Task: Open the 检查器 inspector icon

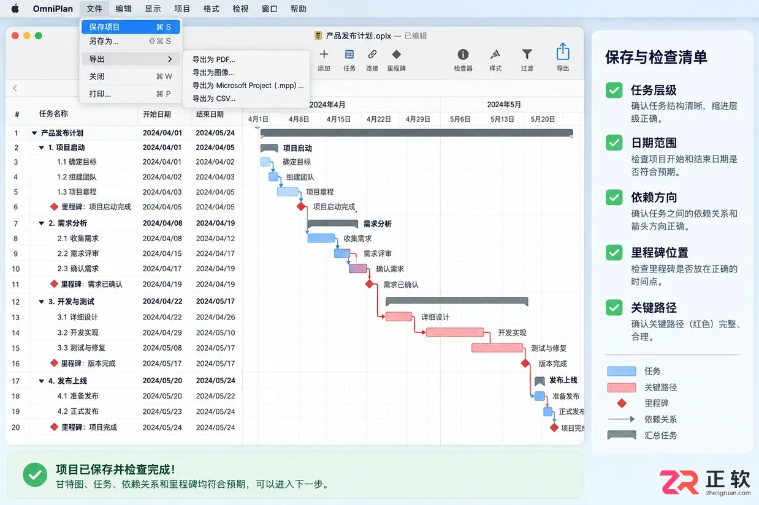Action: tap(463, 54)
